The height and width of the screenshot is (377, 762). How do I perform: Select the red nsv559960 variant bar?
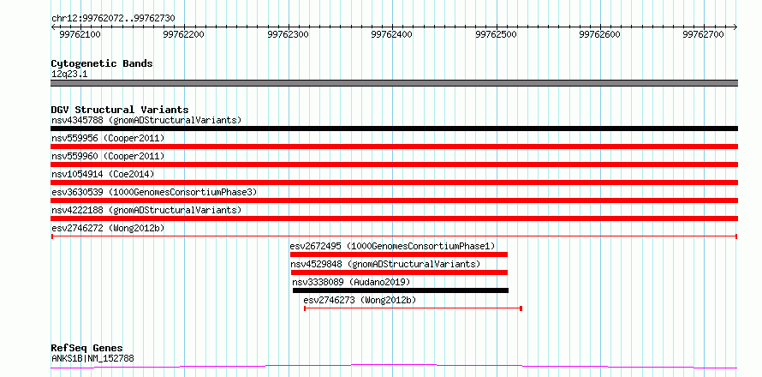click(394, 165)
